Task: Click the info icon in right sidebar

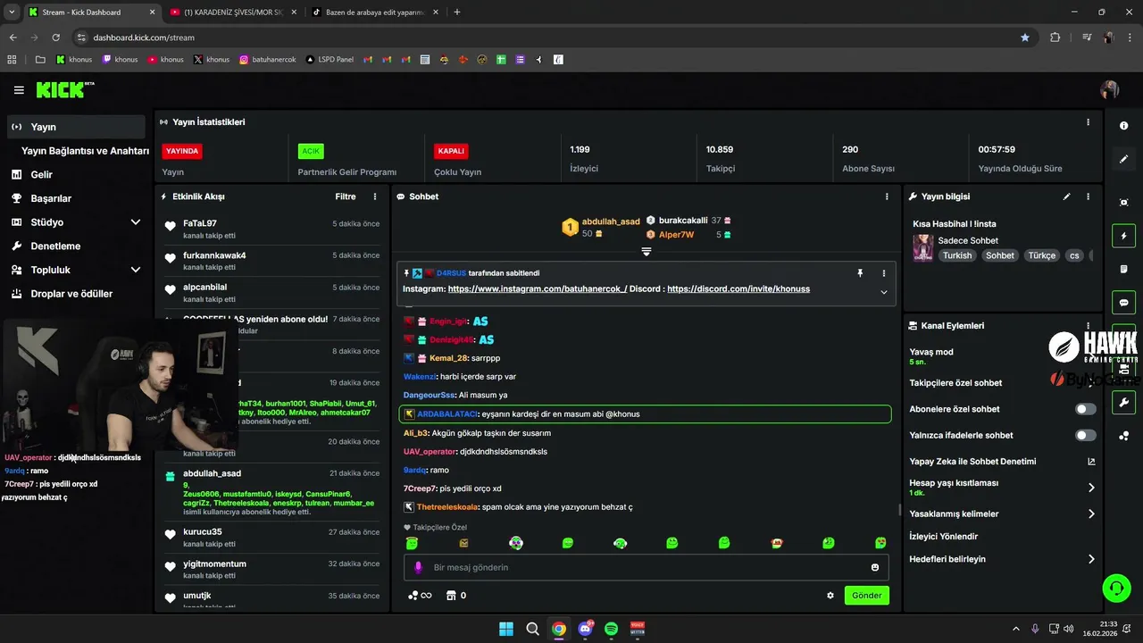Action: click(1123, 126)
